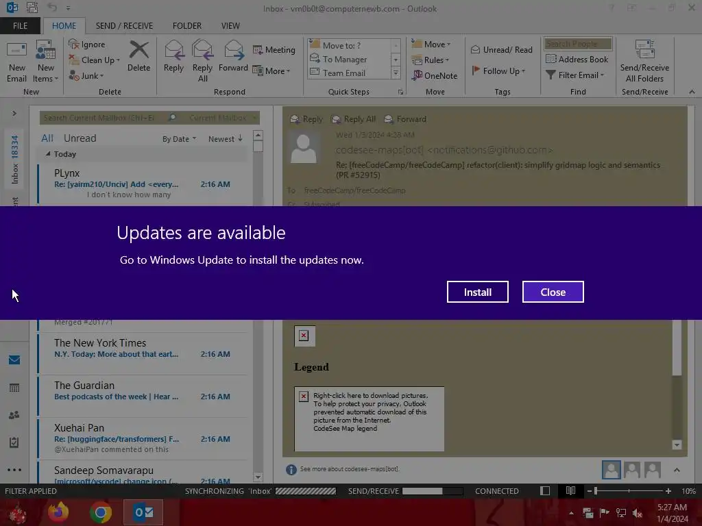Click Reply in the reading pane
This screenshot has width=702, height=526.
(x=306, y=119)
